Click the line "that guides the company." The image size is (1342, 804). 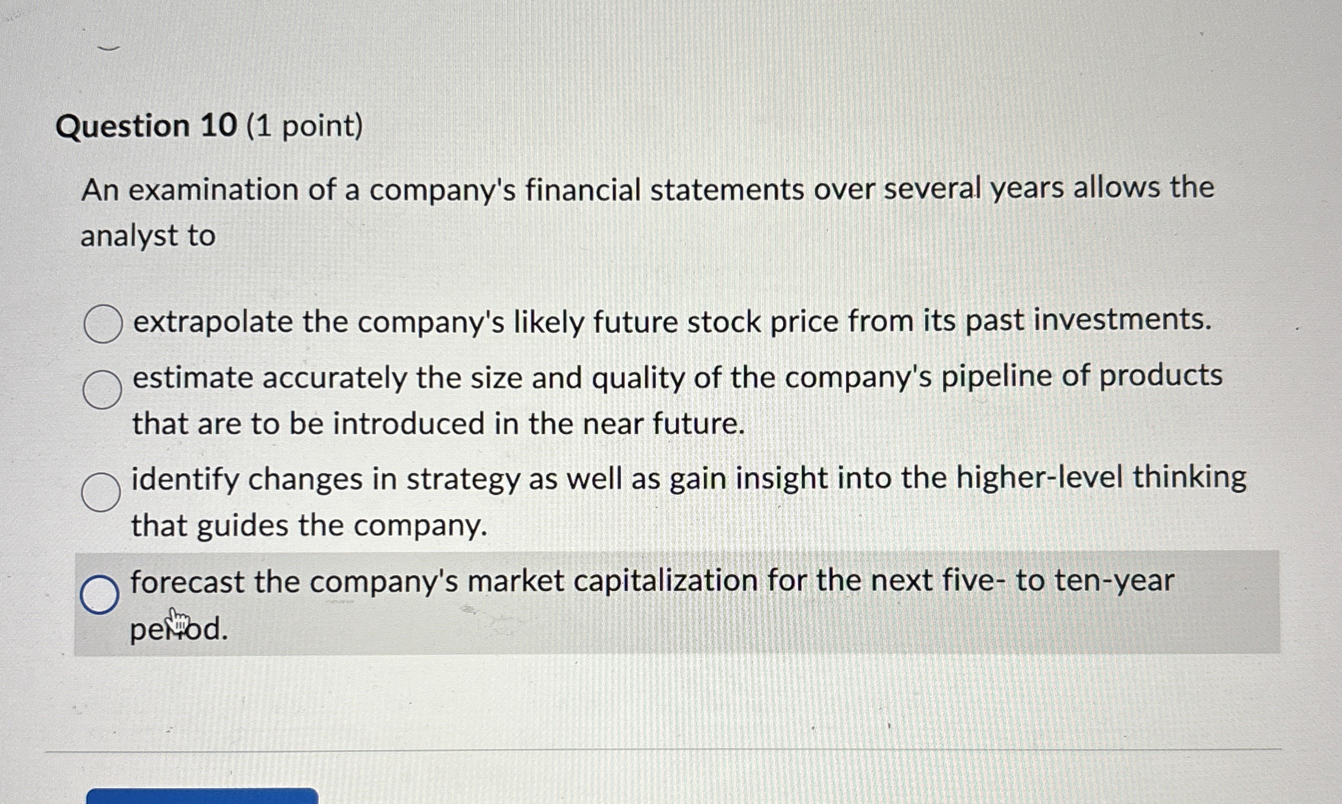309,526
